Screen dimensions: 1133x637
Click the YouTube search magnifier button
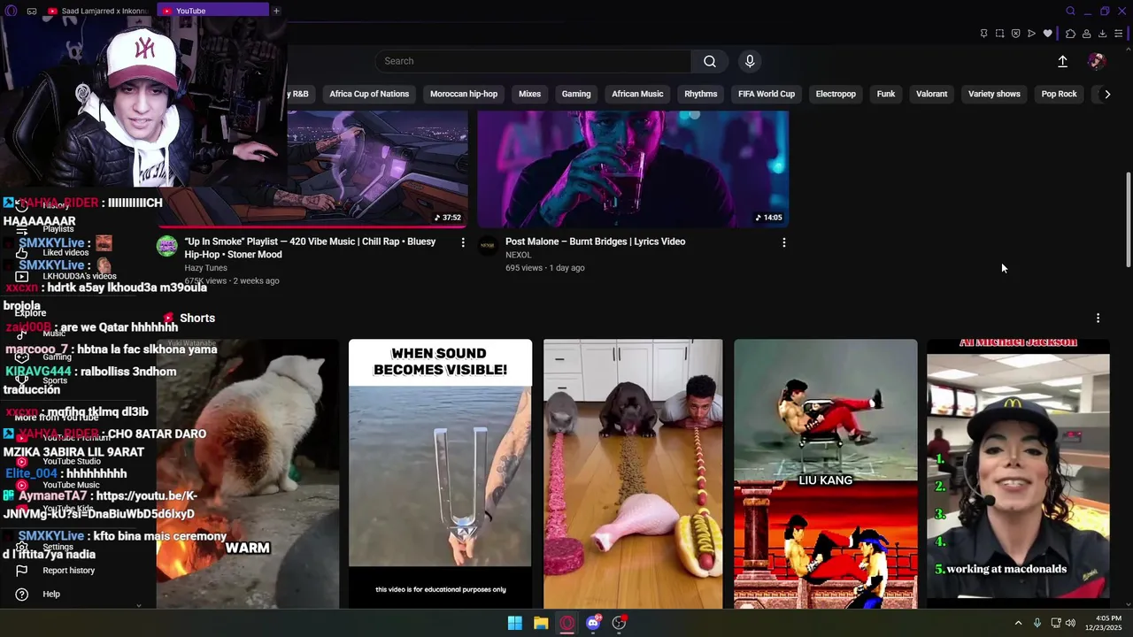[710, 61]
